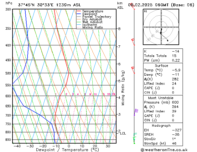The image size is (197, 152).
Task: Click the surface Dewp value −11
Action: pos(175,75)
